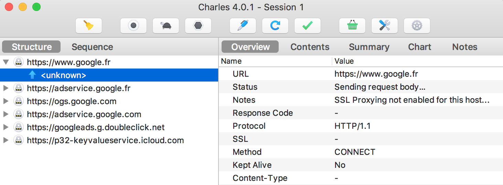Screen dimensions: 503x185
Task: Compose a new request with pen icon
Action: click(x=243, y=26)
